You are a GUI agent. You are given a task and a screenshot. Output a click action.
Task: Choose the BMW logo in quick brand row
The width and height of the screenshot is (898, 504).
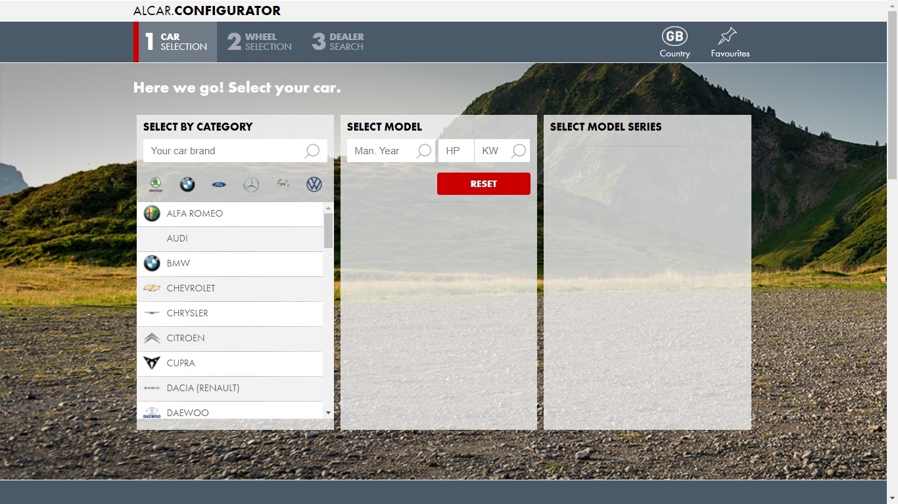(187, 185)
